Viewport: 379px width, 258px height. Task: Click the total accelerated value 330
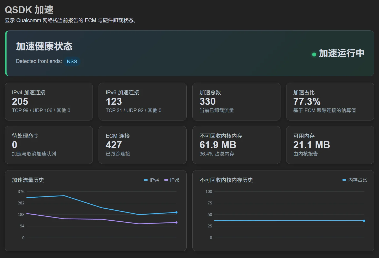point(208,101)
